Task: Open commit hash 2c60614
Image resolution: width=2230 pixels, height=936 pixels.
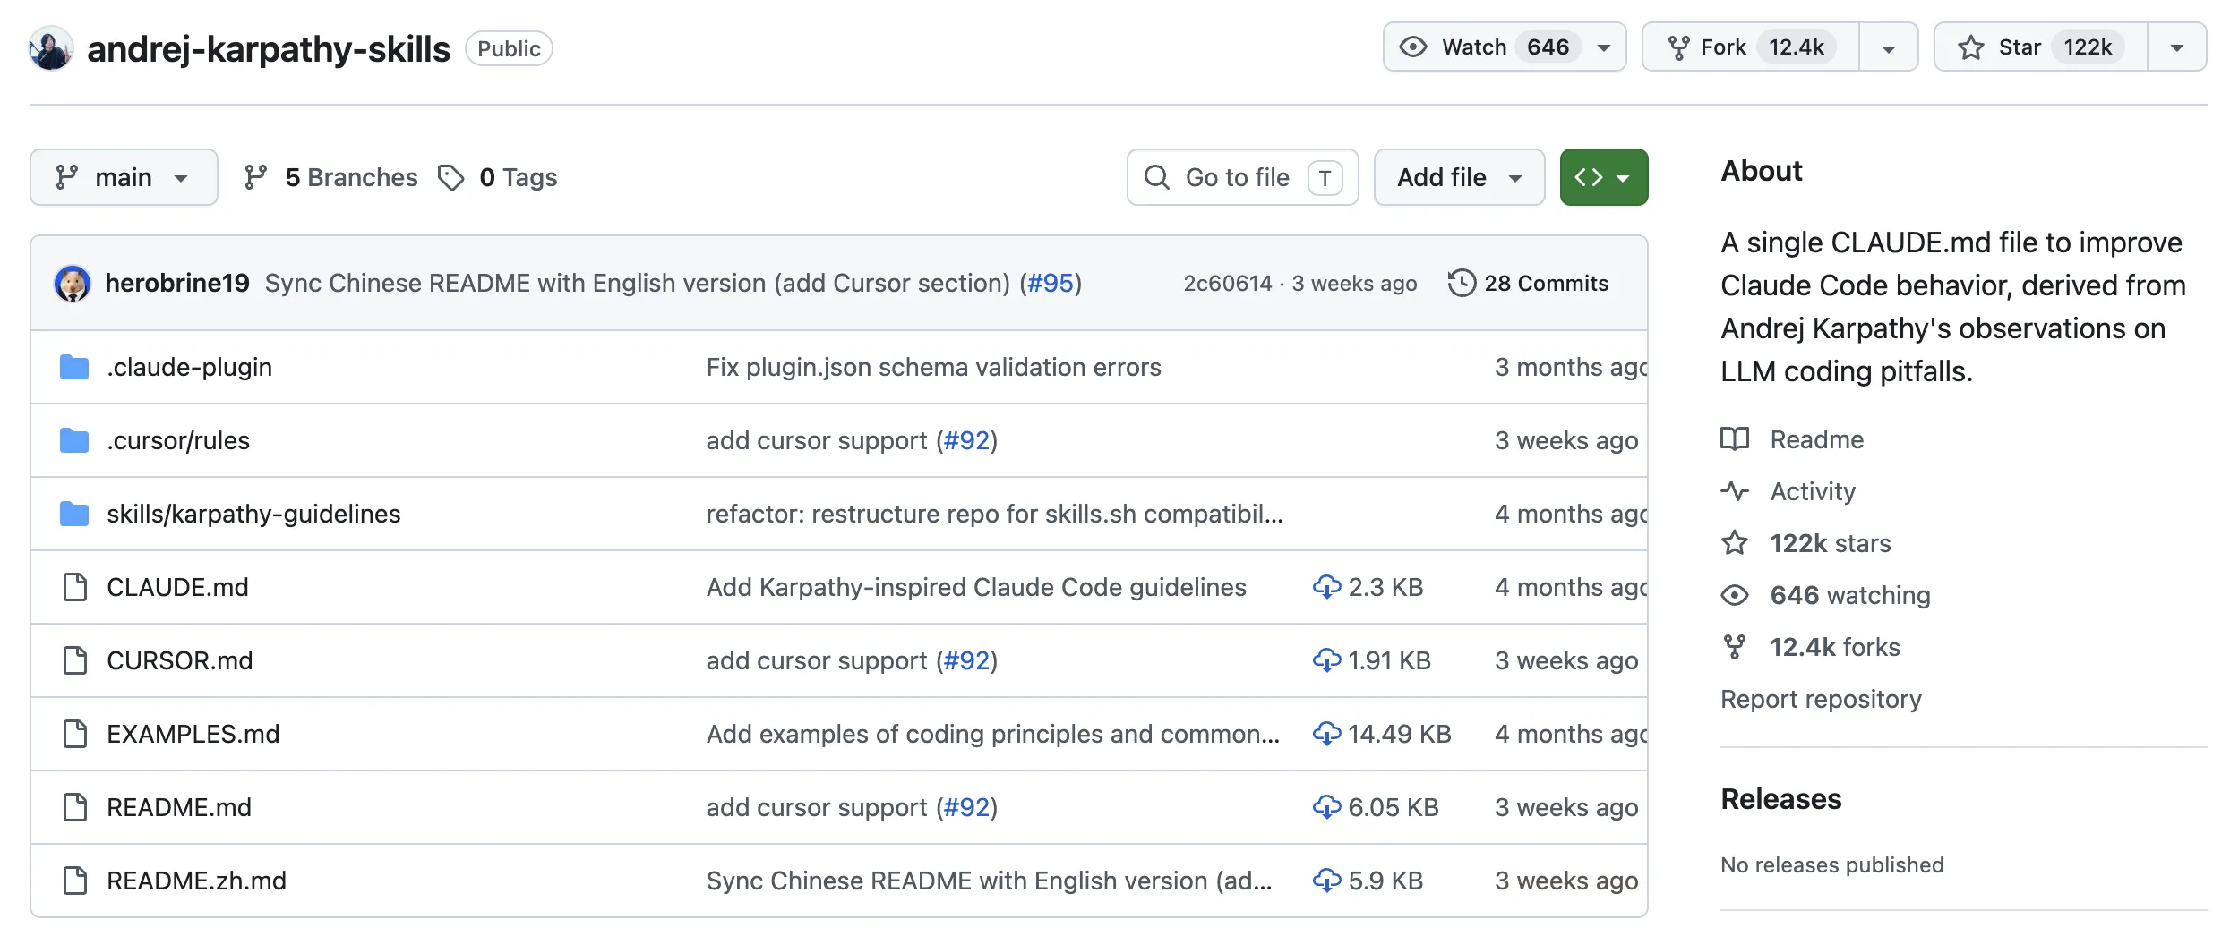Action: (1228, 283)
